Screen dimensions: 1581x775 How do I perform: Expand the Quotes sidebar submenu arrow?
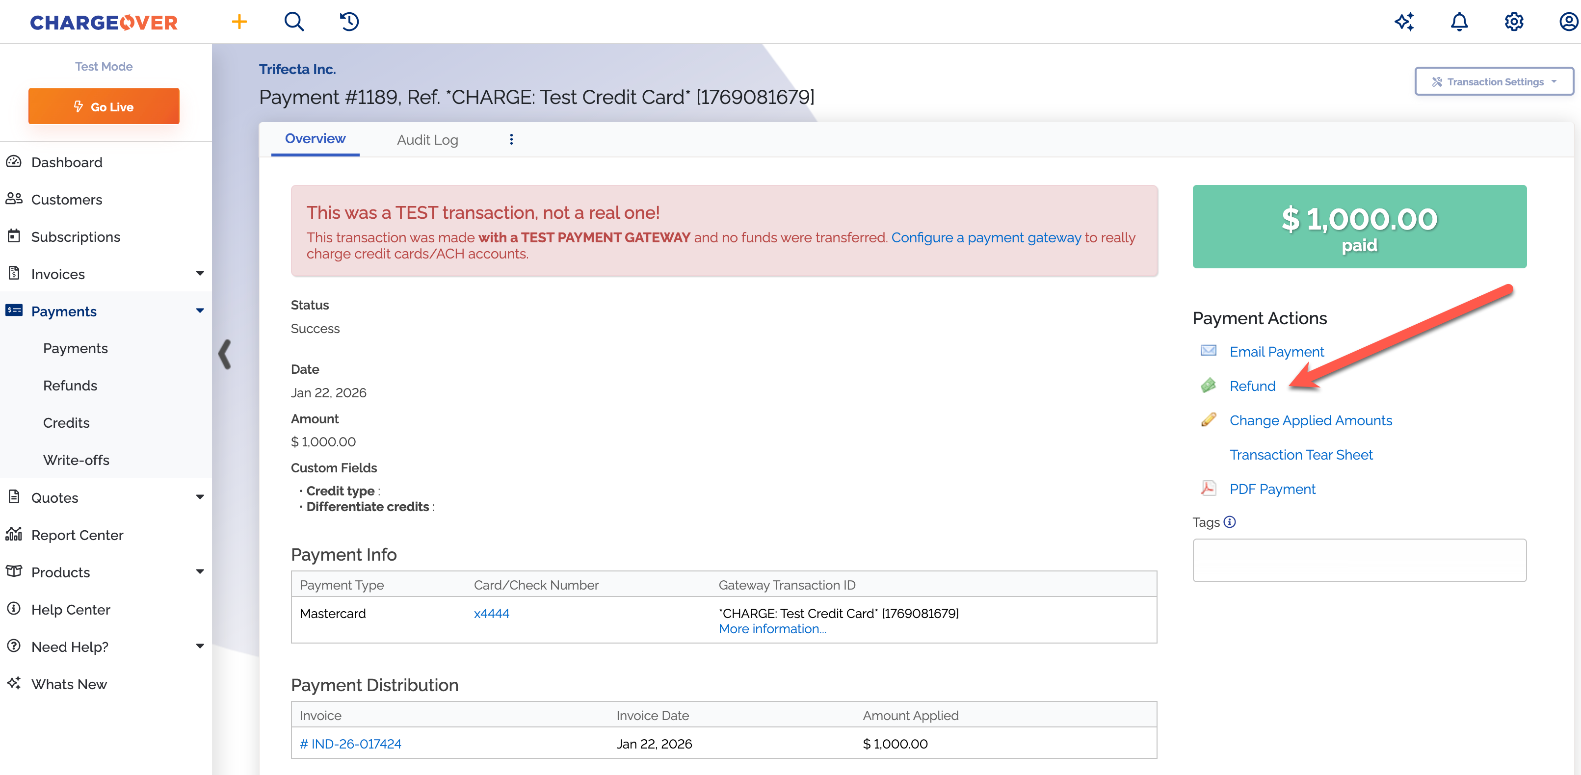(200, 497)
